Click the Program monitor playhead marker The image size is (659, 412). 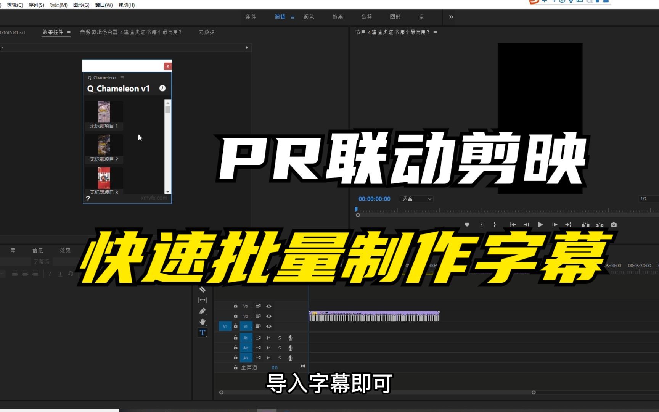point(356,209)
